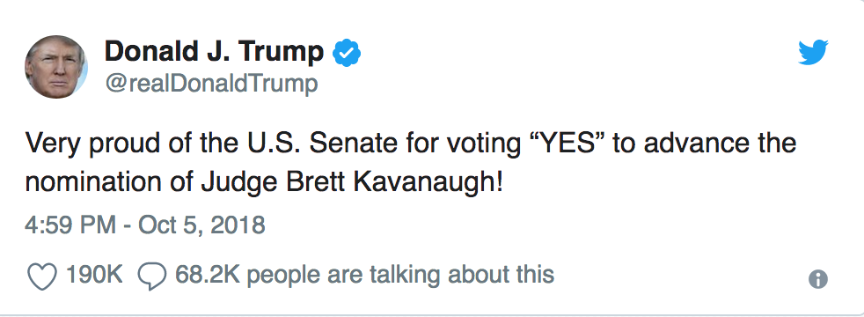
Task: Click the word "Kavanaugh!" in tweet
Action: coord(428,183)
